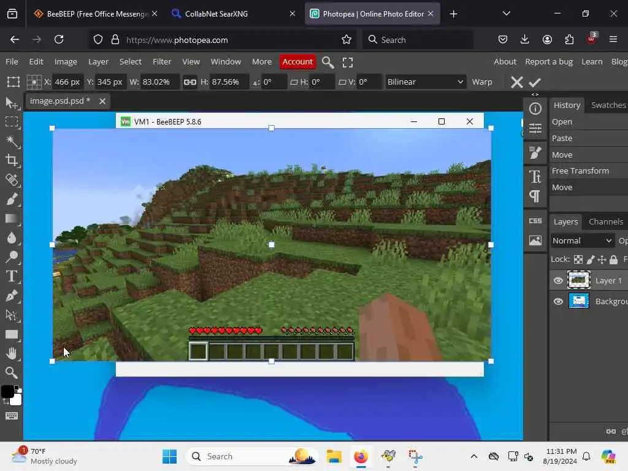Open the Window menu
628x471 pixels.
point(226,62)
